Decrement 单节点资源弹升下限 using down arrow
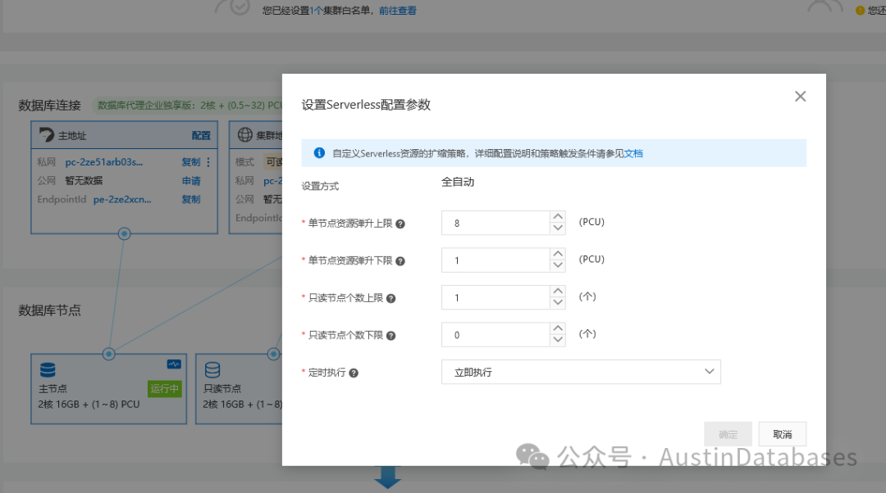 pyautogui.click(x=558, y=265)
